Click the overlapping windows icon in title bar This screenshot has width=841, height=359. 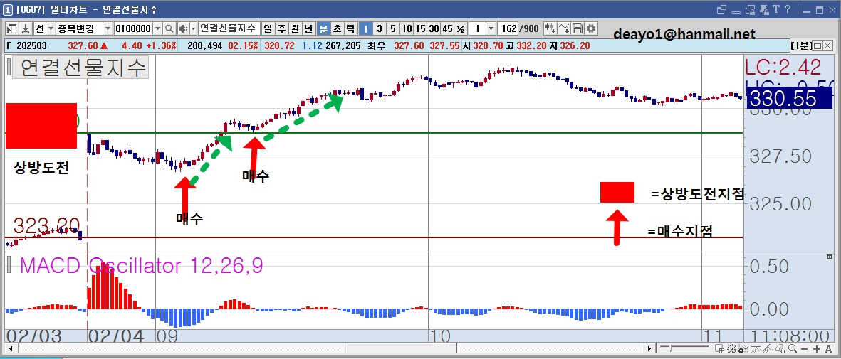(721, 10)
